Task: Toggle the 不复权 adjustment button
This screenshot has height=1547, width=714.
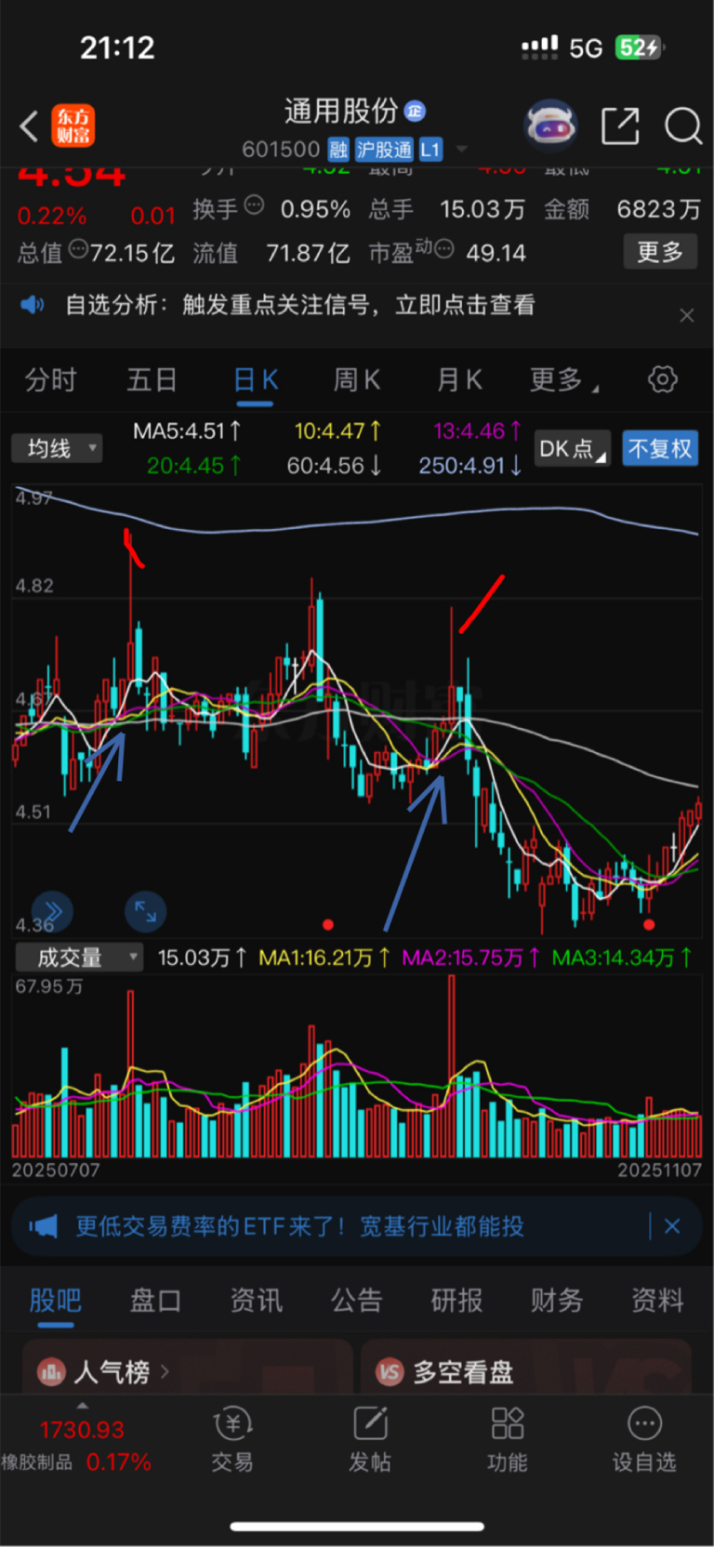Action: coord(660,449)
